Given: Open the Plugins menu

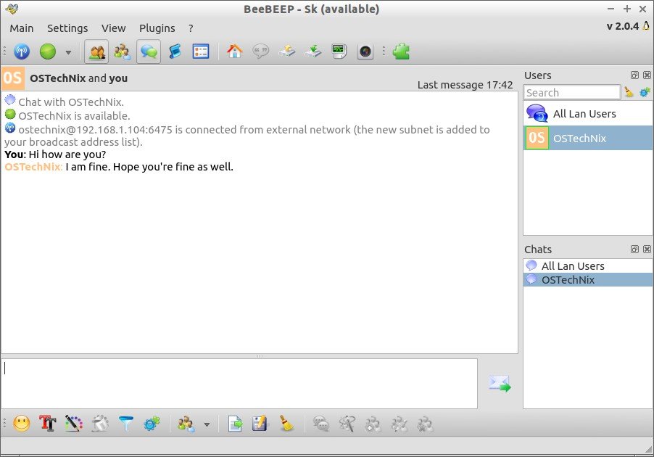Looking at the screenshot, I should [157, 28].
